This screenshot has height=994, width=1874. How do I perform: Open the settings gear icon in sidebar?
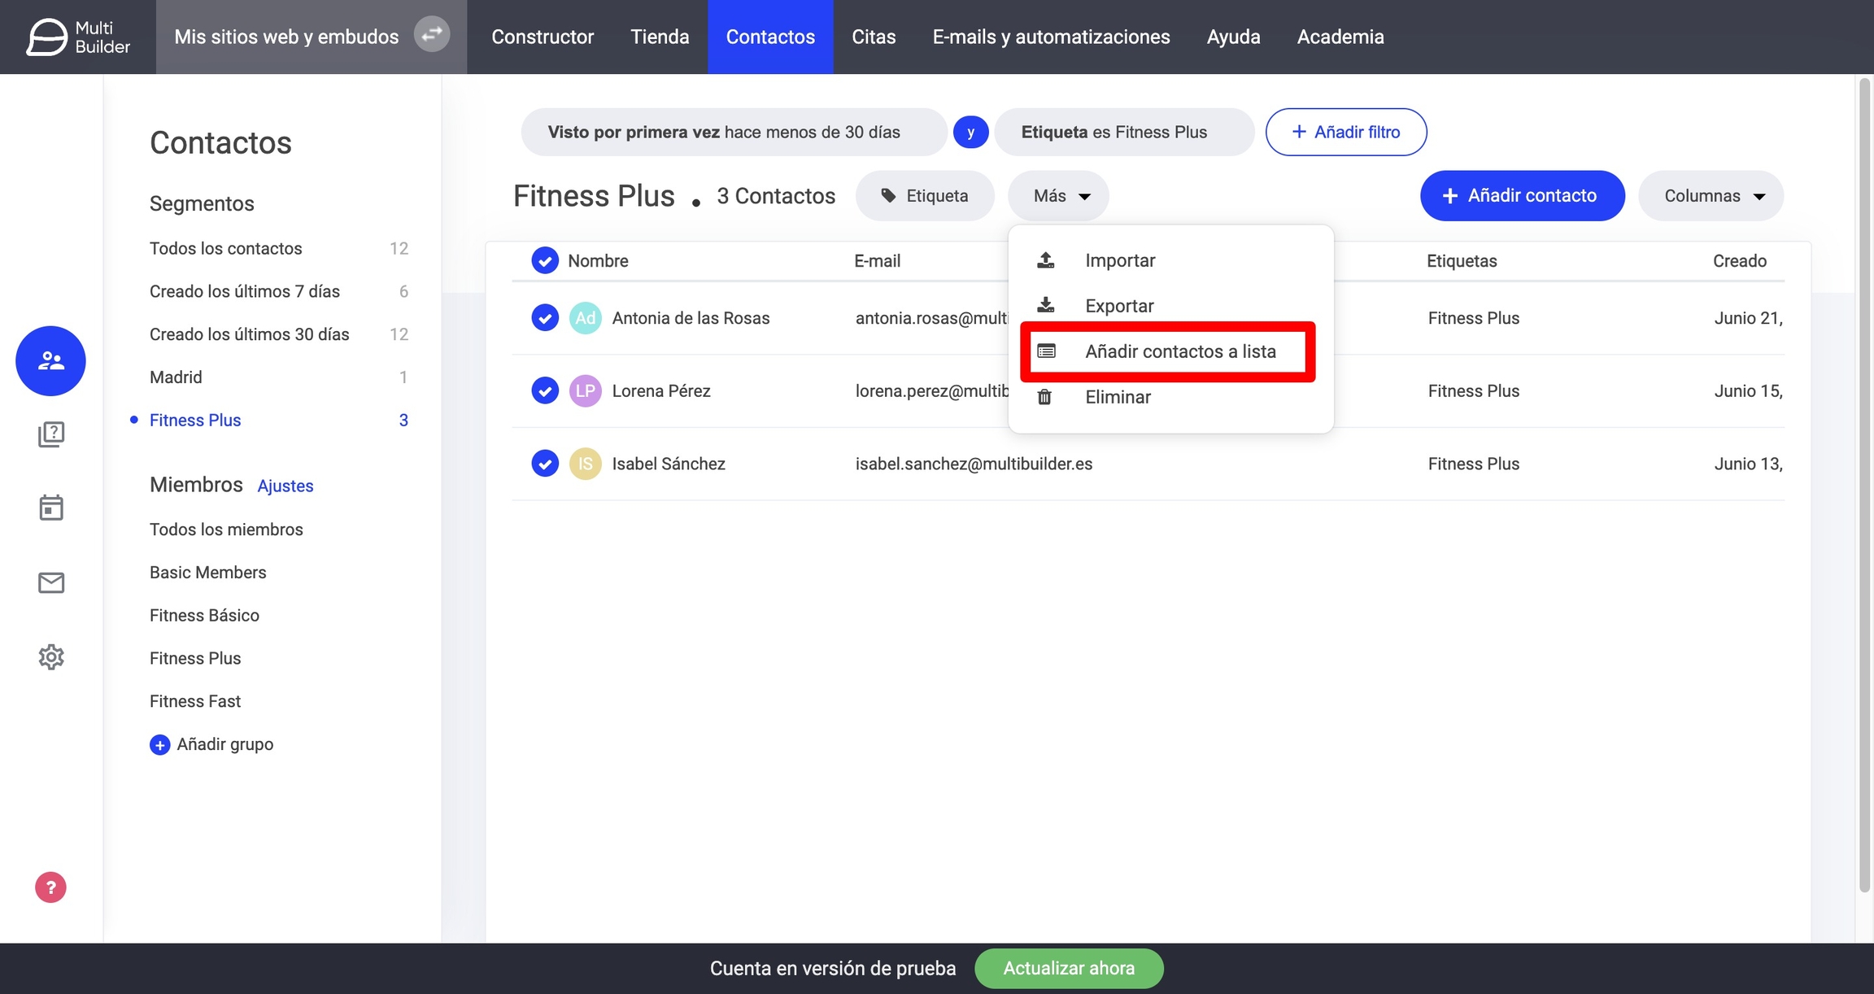point(51,656)
